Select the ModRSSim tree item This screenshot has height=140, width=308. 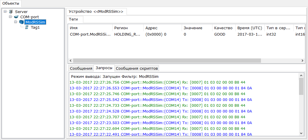pyautogui.click(x=35, y=22)
